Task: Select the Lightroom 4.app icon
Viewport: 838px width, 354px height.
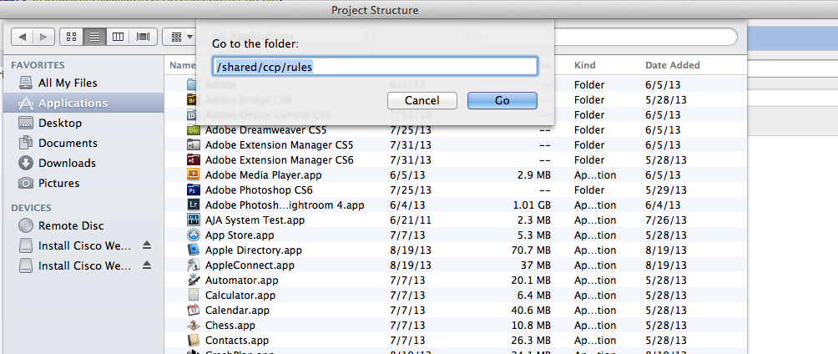Action: 193,205
